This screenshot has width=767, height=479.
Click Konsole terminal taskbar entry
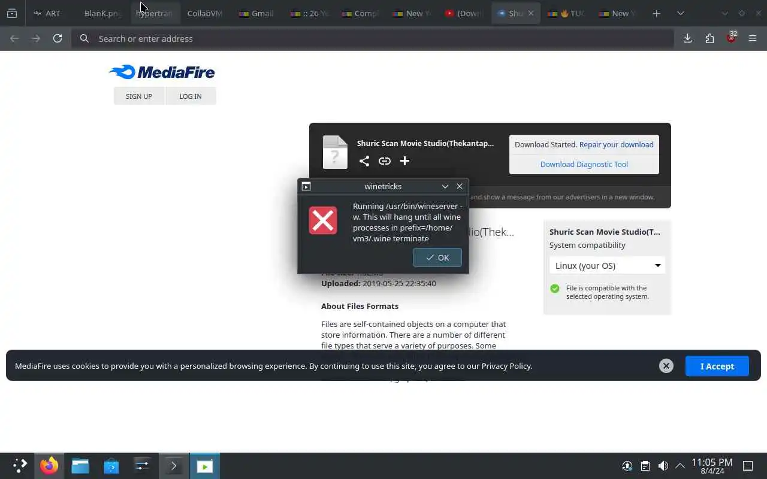(174, 466)
